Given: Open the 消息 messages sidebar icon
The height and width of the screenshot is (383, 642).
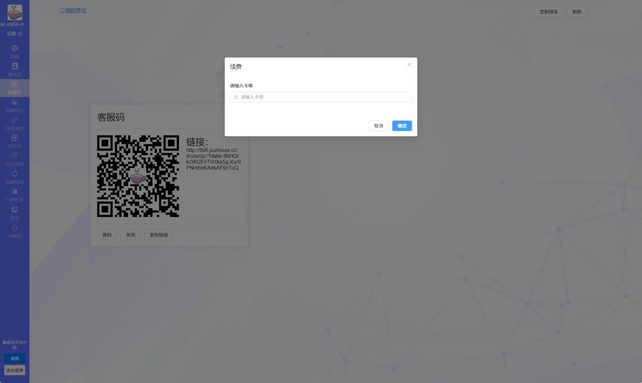Looking at the screenshot, I should (15, 48).
